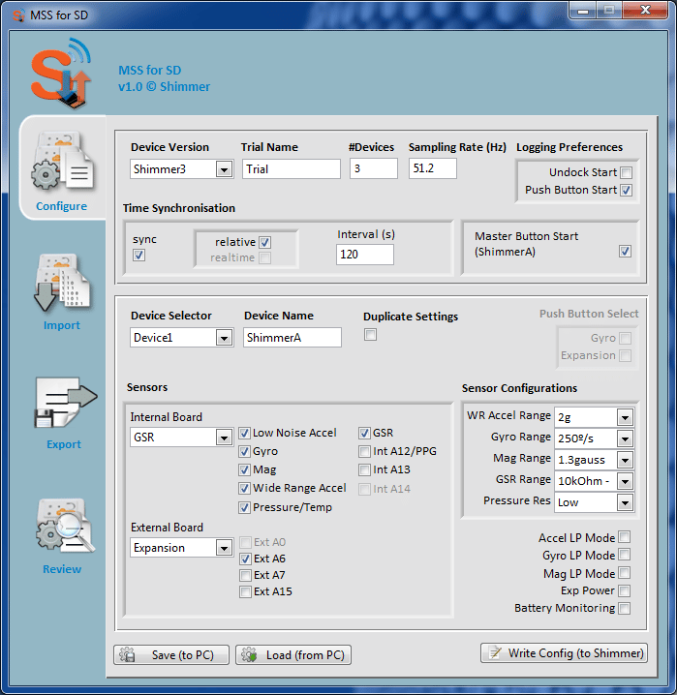Enable Gyro LP Mode
Screen dimensions: 677x695
[625, 555]
